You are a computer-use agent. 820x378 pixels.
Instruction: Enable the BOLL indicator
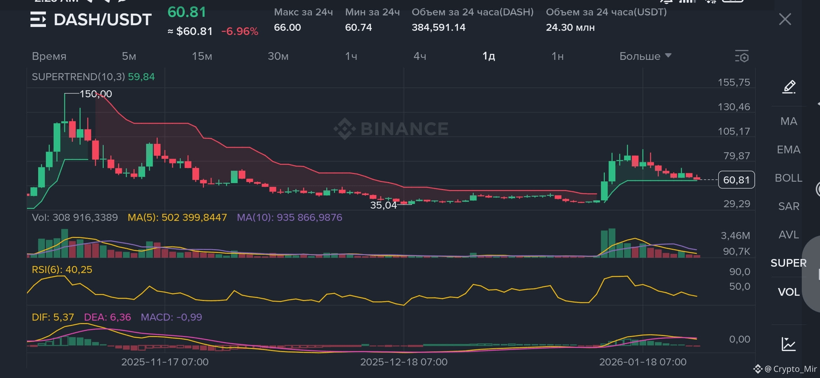(x=788, y=178)
